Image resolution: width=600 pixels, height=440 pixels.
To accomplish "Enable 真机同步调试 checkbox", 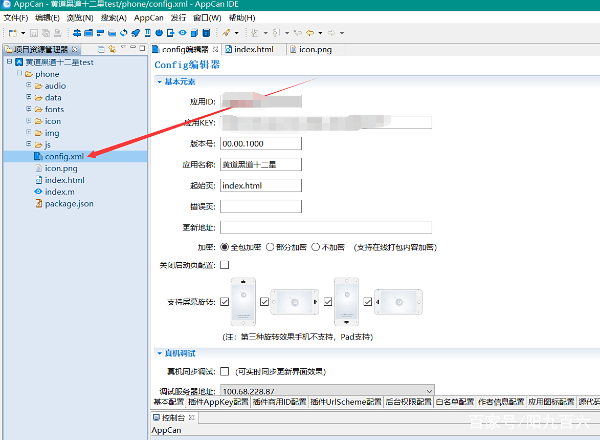I will (225, 371).
